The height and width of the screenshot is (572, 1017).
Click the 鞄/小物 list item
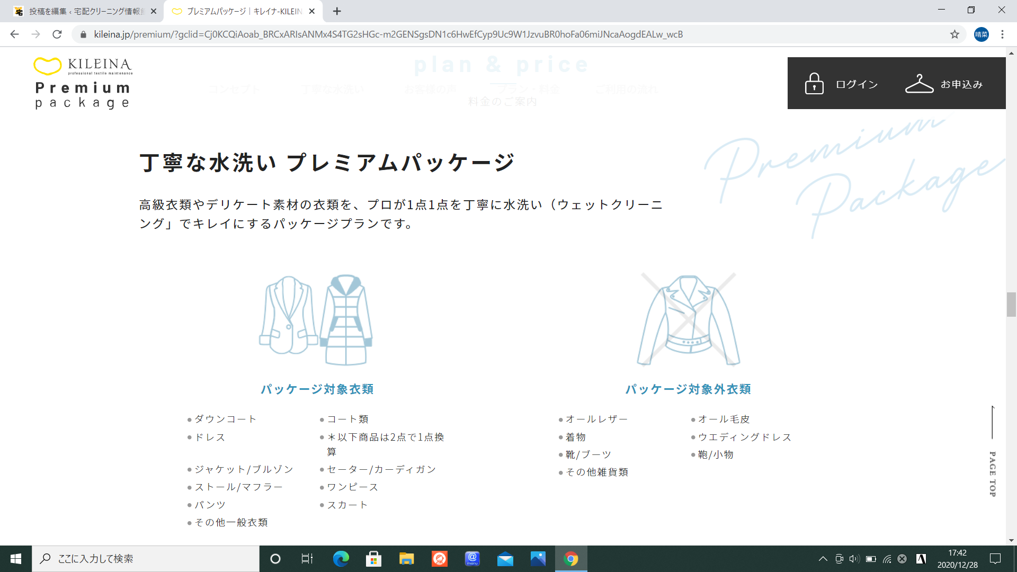pyautogui.click(x=716, y=454)
